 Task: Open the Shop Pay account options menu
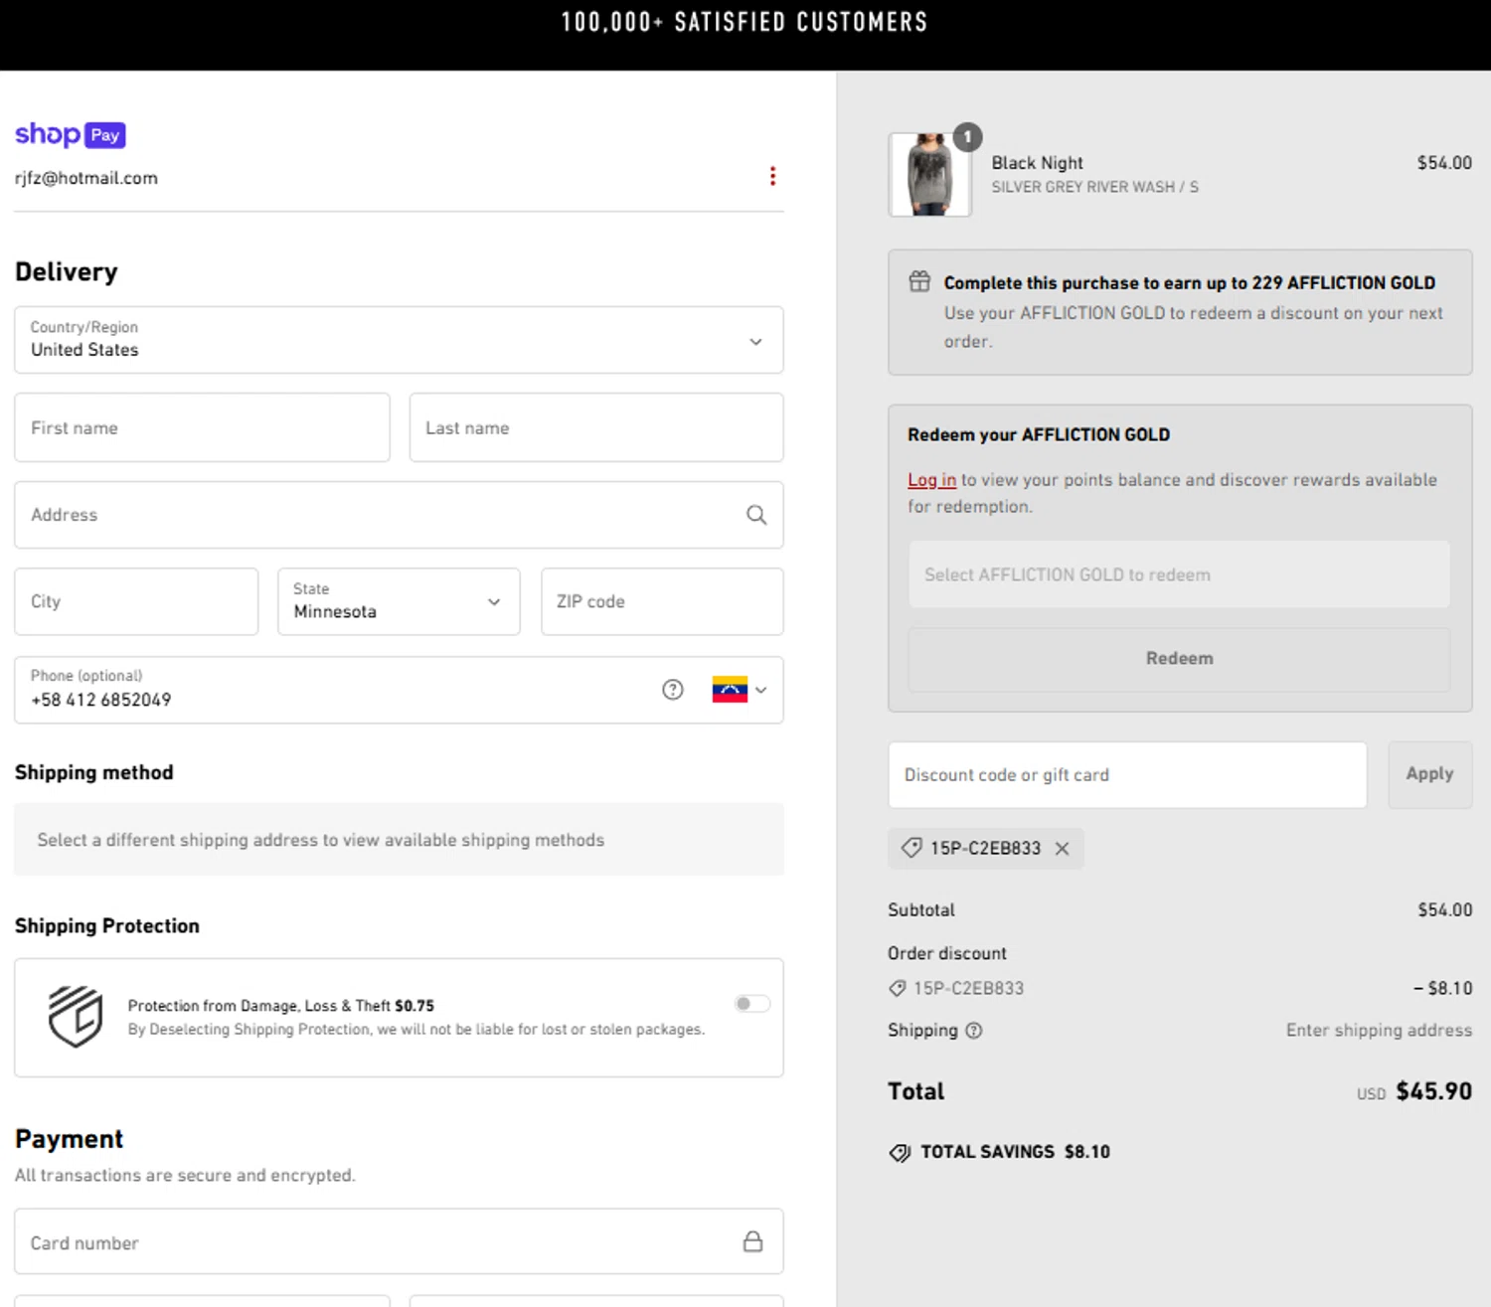coord(772,177)
